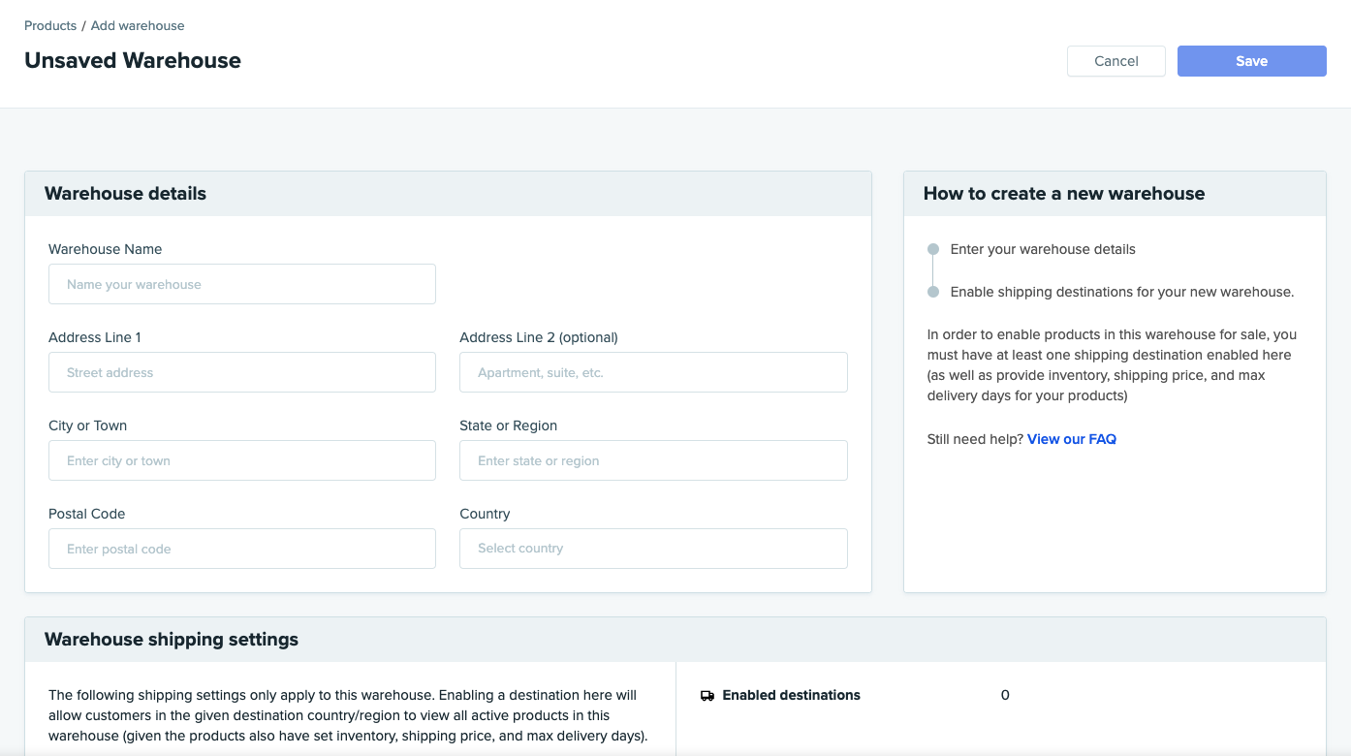Go to Products in the breadcrumb
This screenshot has height=756, width=1351.
[x=50, y=25]
